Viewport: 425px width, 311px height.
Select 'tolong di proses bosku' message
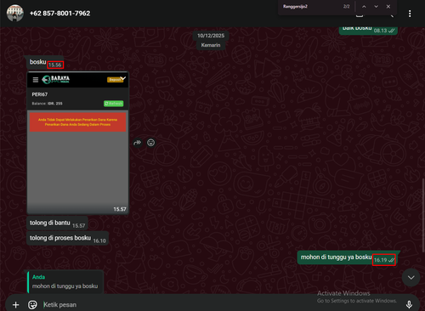pyautogui.click(x=68, y=239)
